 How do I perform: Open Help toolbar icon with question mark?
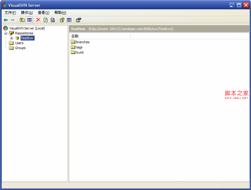coord(62,20)
